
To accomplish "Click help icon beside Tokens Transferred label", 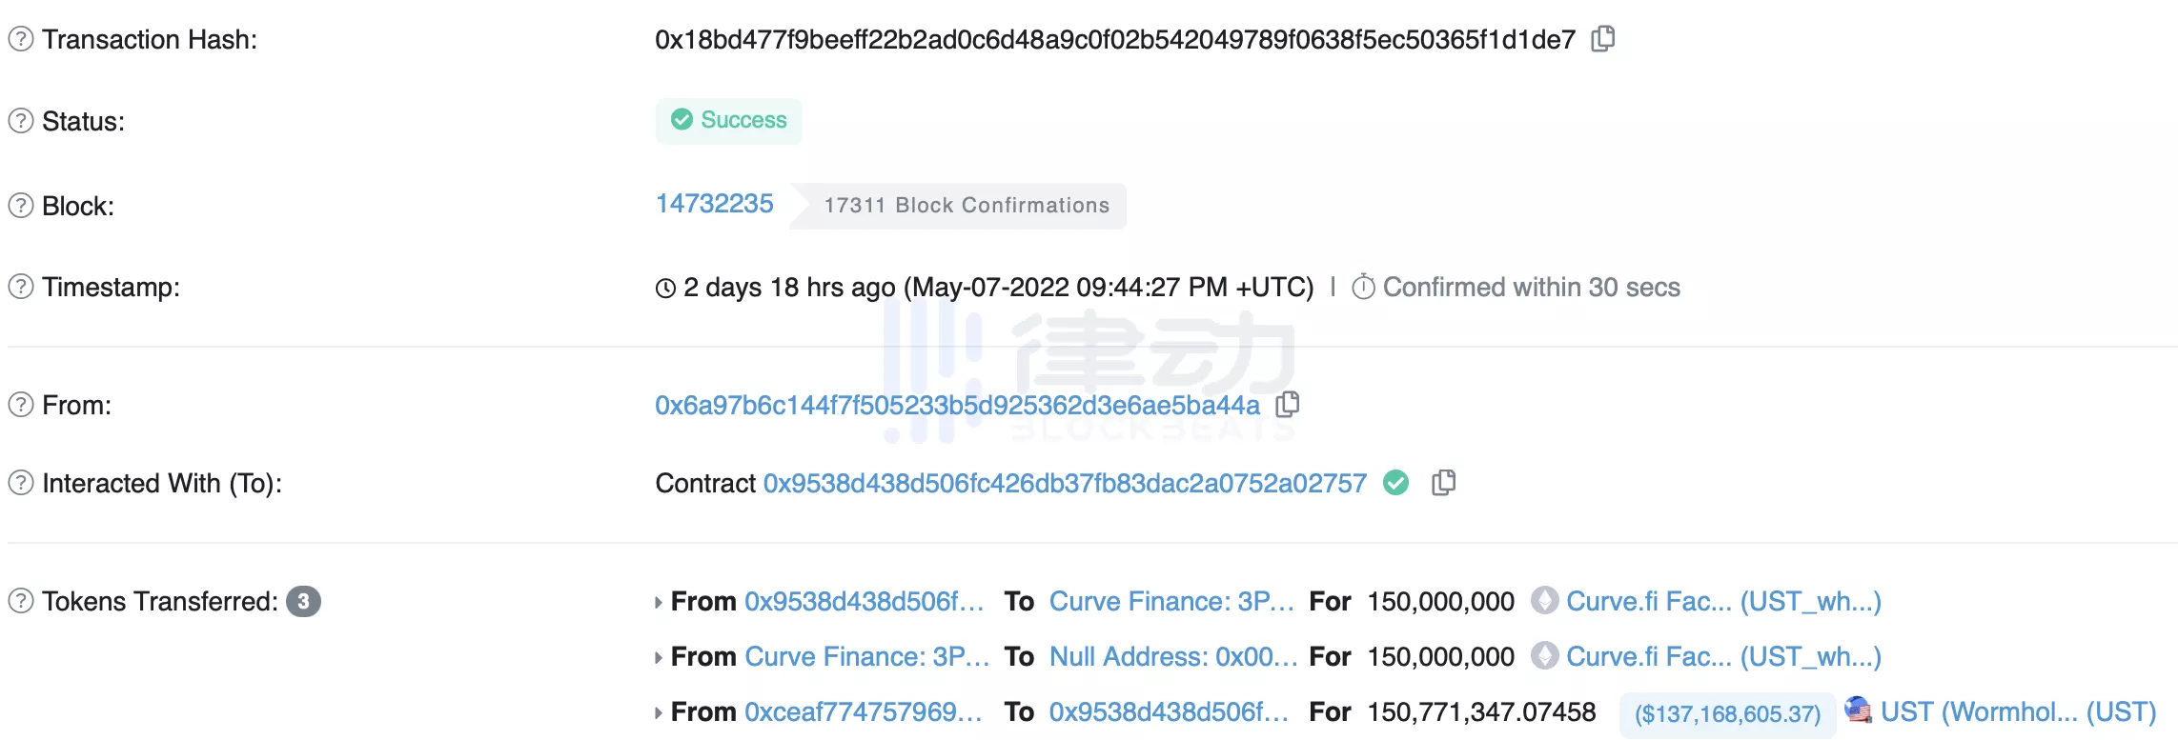I will (21, 601).
